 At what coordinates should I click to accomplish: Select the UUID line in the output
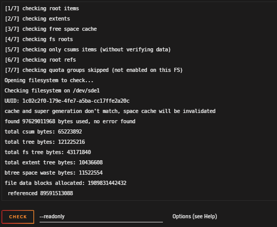pos(67,101)
